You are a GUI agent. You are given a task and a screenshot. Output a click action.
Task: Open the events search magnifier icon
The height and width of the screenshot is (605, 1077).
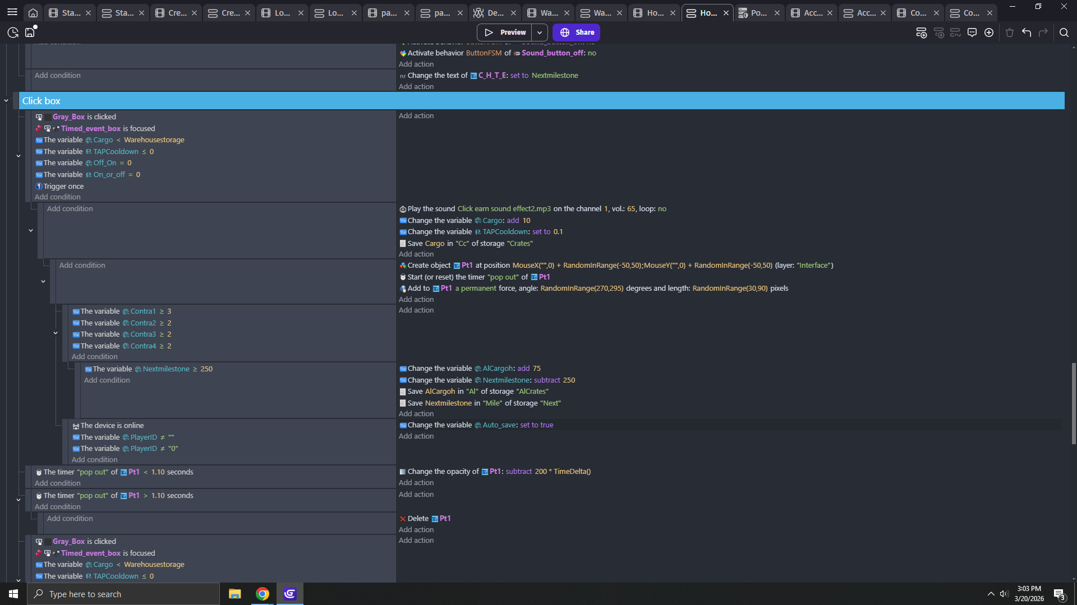coord(1064,32)
